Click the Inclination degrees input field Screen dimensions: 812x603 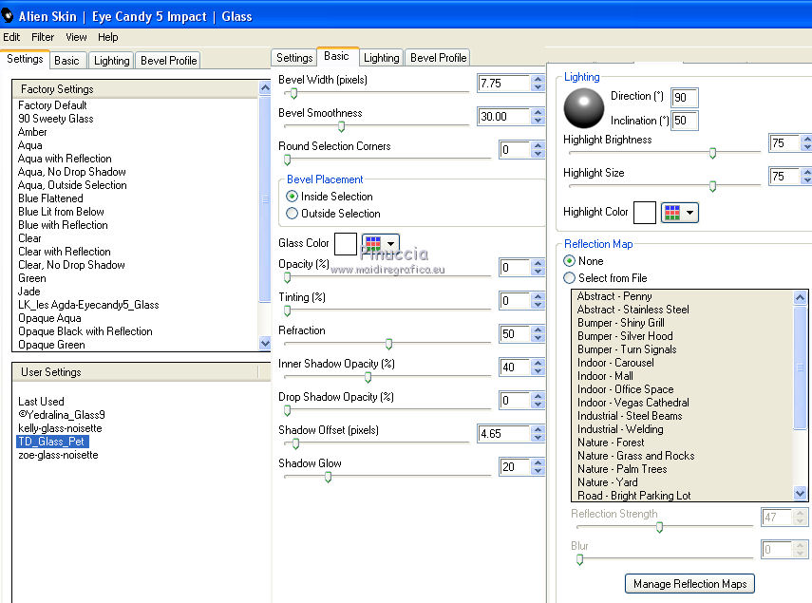point(684,121)
